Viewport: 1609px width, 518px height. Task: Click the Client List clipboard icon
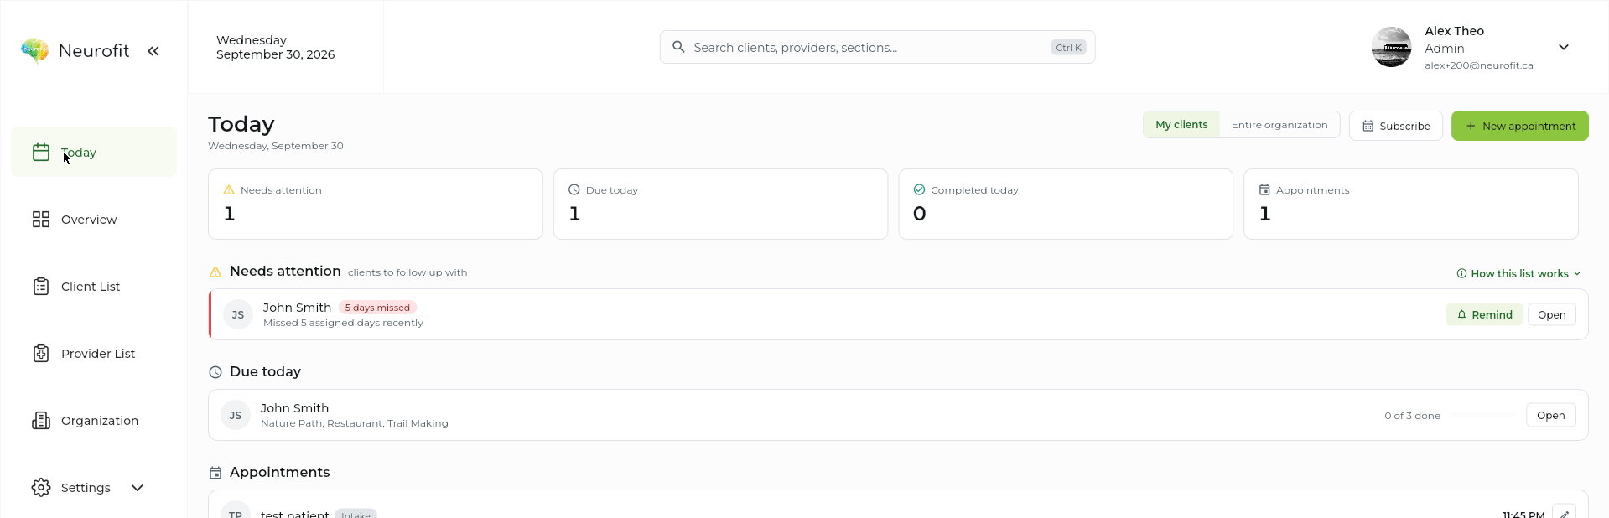[x=41, y=286]
